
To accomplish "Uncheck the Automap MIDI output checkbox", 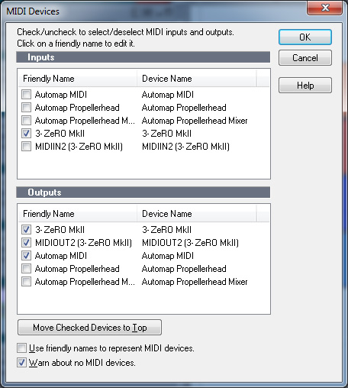I will click(x=26, y=256).
